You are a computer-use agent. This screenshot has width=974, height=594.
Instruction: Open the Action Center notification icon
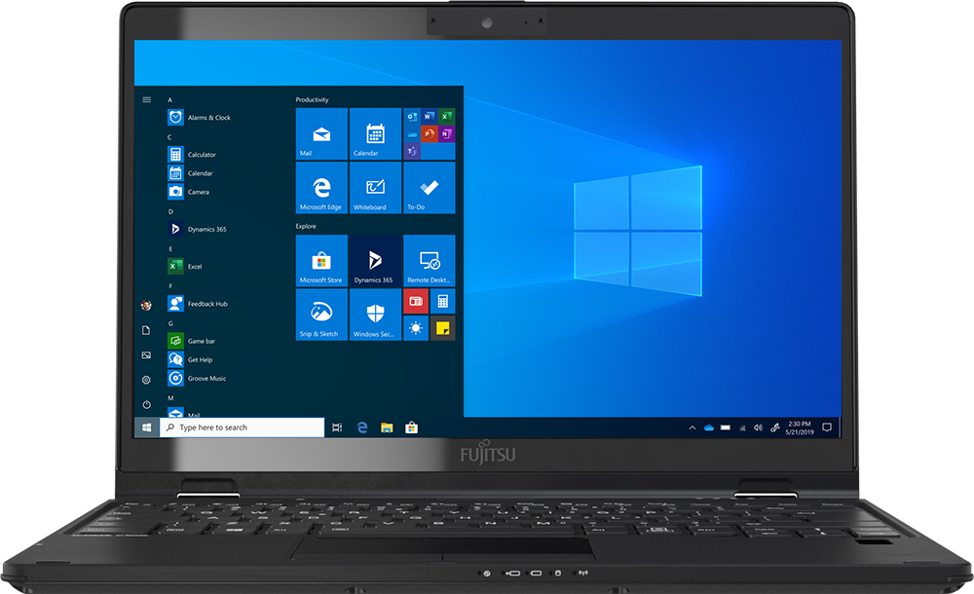827,427
